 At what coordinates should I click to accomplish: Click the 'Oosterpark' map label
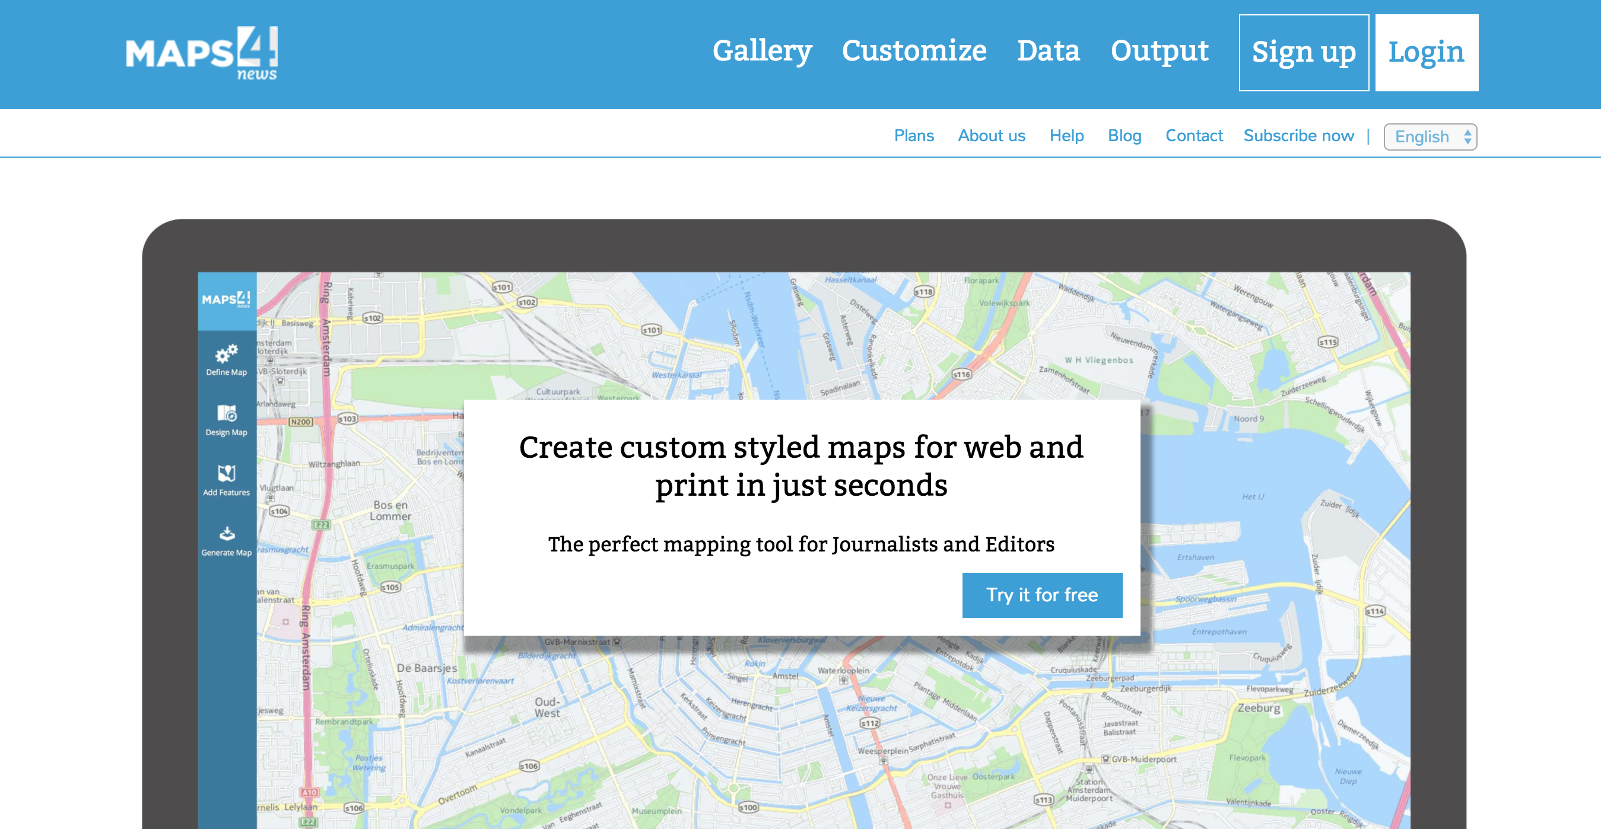click(993, 776)
